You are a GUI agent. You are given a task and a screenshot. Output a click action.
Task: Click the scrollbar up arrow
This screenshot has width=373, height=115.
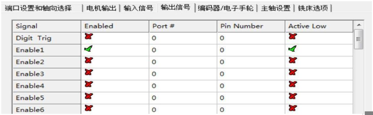point(359,25)
